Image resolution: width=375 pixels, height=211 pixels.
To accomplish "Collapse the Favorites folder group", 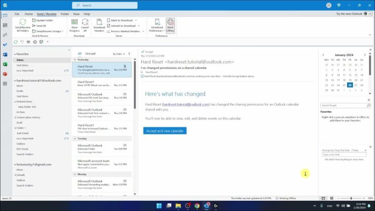I will click(15, 54).
